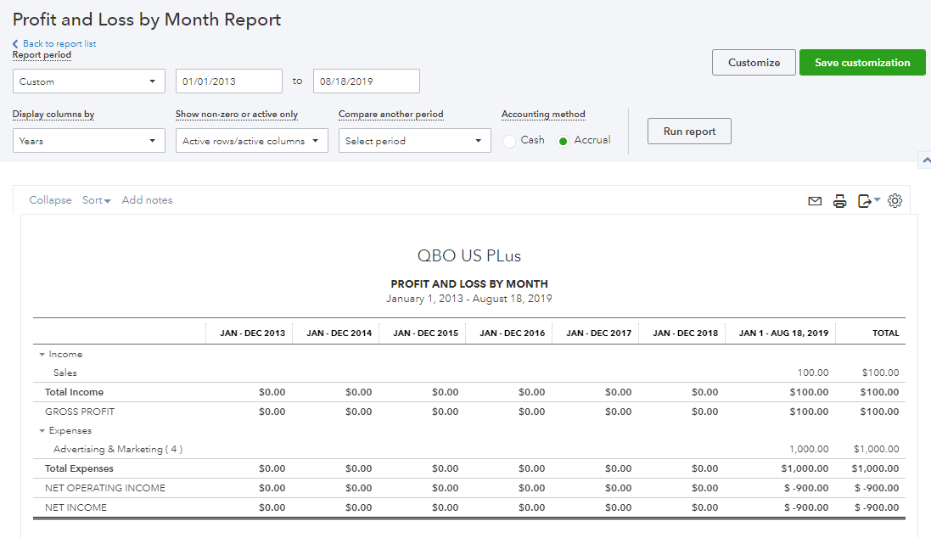Open Sales 100.00 amount for 2019
The image size is (931, 538).
[x=813, y=373]
